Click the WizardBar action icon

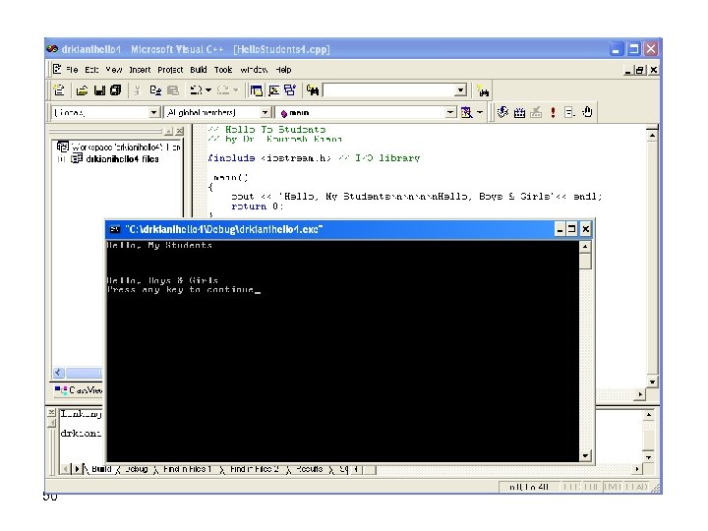tap(466, 112)
